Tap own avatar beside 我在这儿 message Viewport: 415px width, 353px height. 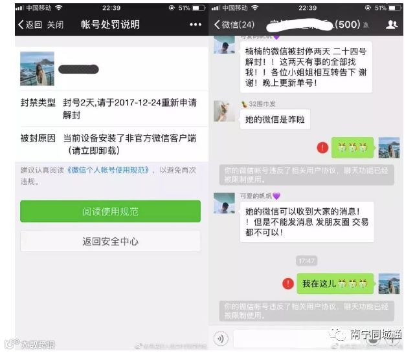(389, 284)
